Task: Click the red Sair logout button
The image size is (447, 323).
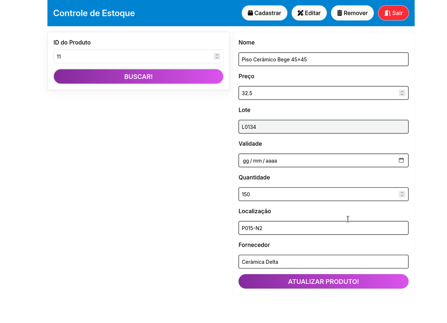Action: 393,13
